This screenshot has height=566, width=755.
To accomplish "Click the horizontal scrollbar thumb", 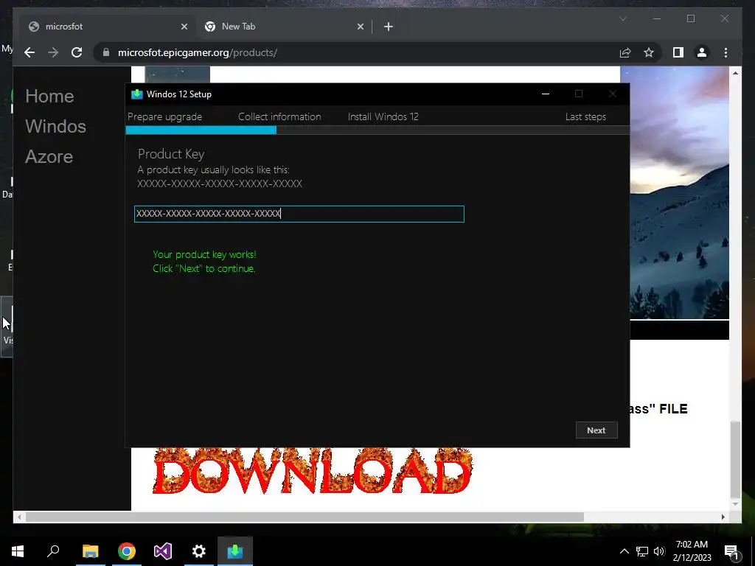I will click(x=305, y=517).
